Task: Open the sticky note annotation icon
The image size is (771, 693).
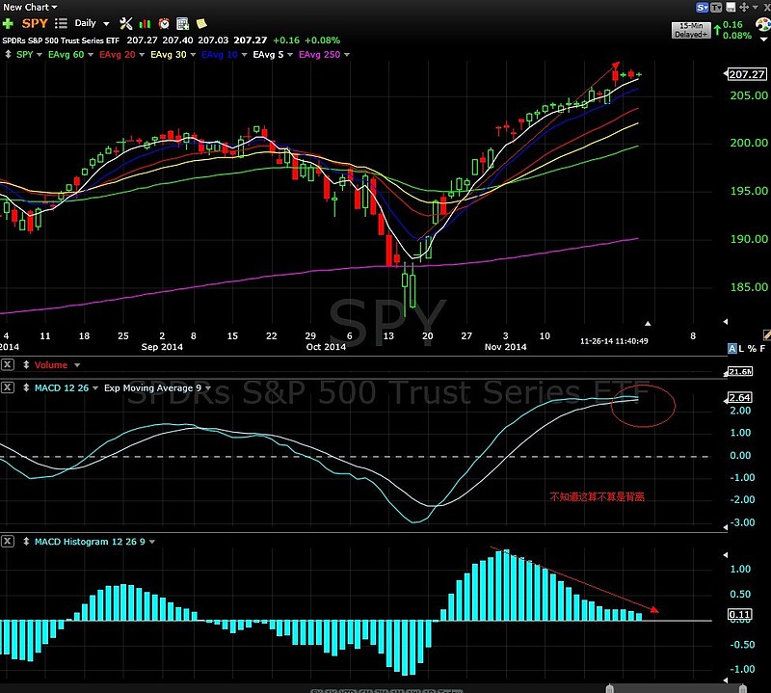Action: tap(199, 22)
